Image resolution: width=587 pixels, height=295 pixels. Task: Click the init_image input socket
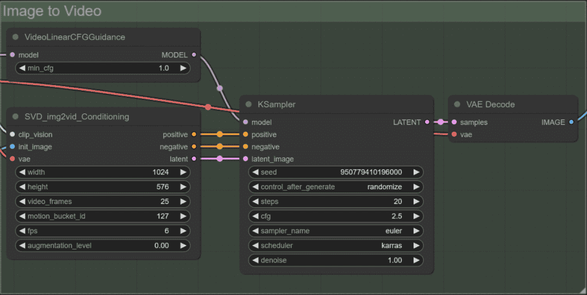coord(13,147)
